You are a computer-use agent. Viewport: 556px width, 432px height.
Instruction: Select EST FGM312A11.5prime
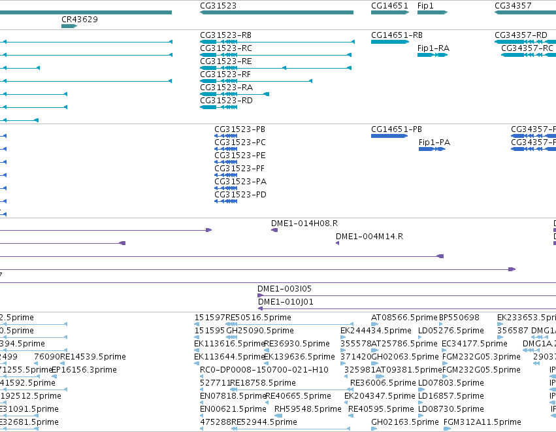(x=447, y=429)
